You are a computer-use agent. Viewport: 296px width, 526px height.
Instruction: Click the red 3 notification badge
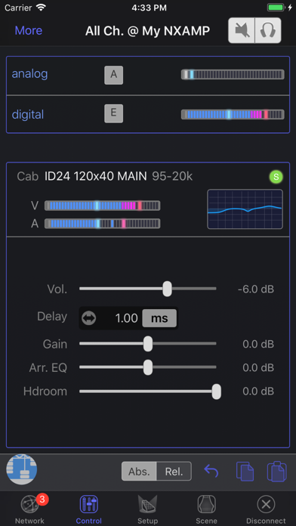point(42,499)
